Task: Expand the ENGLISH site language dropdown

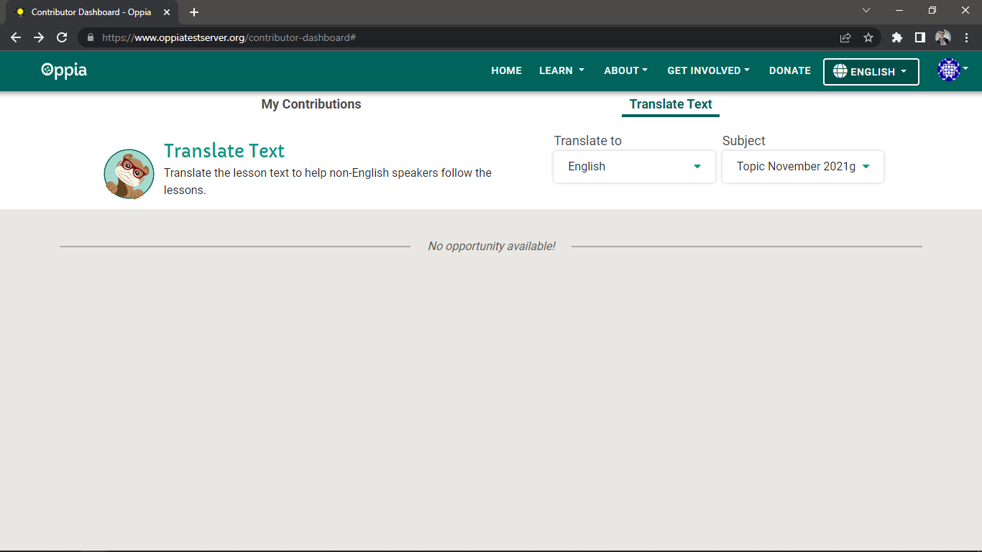Action: pyautogui.click(x=871, y=71)
